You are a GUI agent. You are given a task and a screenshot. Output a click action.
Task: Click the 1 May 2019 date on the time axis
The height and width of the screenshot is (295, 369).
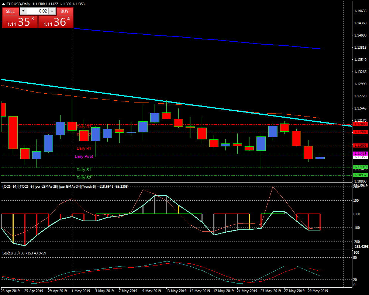click(81, 291)
